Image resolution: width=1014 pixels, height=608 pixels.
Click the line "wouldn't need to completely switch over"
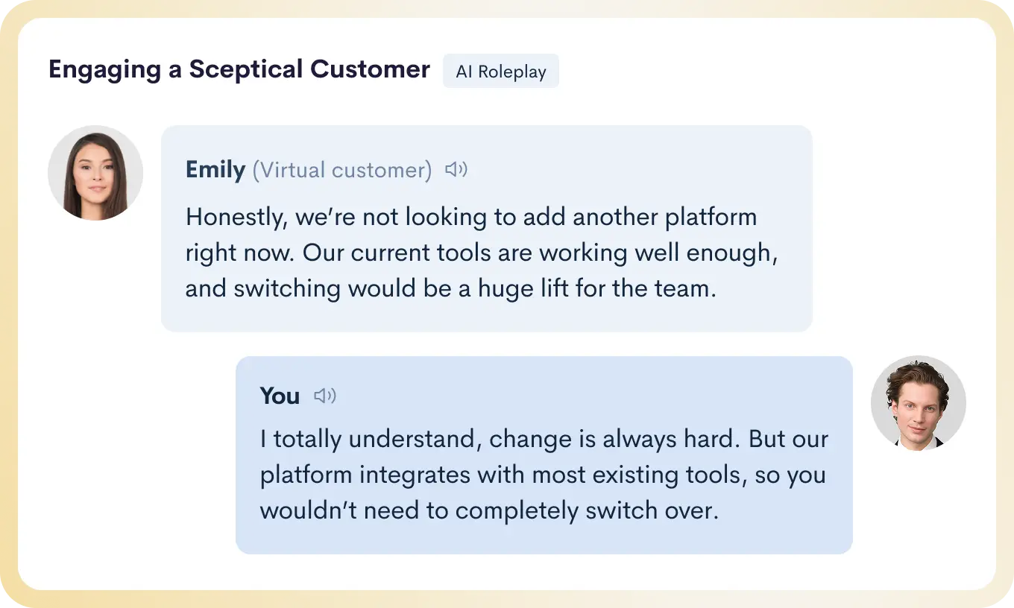[x=488, y=510]
